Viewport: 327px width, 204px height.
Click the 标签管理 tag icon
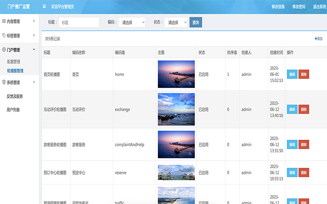(x=4, y=35)
